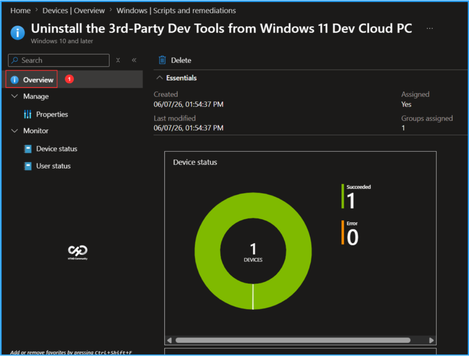The image size is (469, 356).
Task: Click the green Succeeded legend bar
Action: point(343,196)
